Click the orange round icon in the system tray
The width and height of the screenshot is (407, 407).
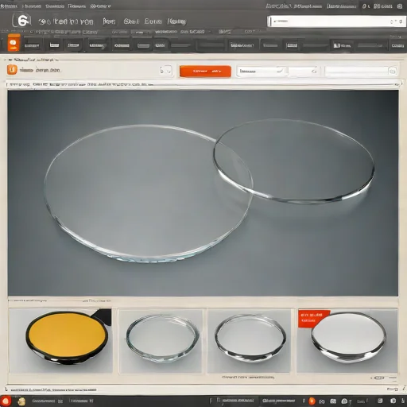(x=312, y=401)
